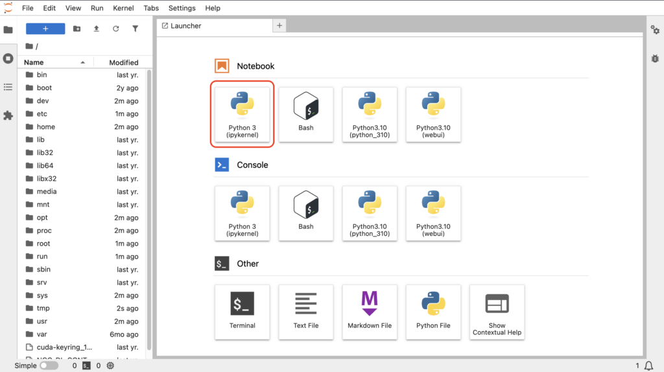Select the media folder
Image resolution: width=664 pixels, height=372 pixels.
tap(82, 192)
